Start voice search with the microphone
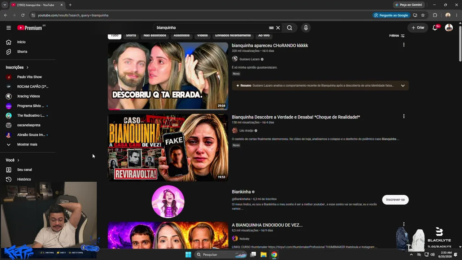Screen dimensions: 462x260 point(306,28)
